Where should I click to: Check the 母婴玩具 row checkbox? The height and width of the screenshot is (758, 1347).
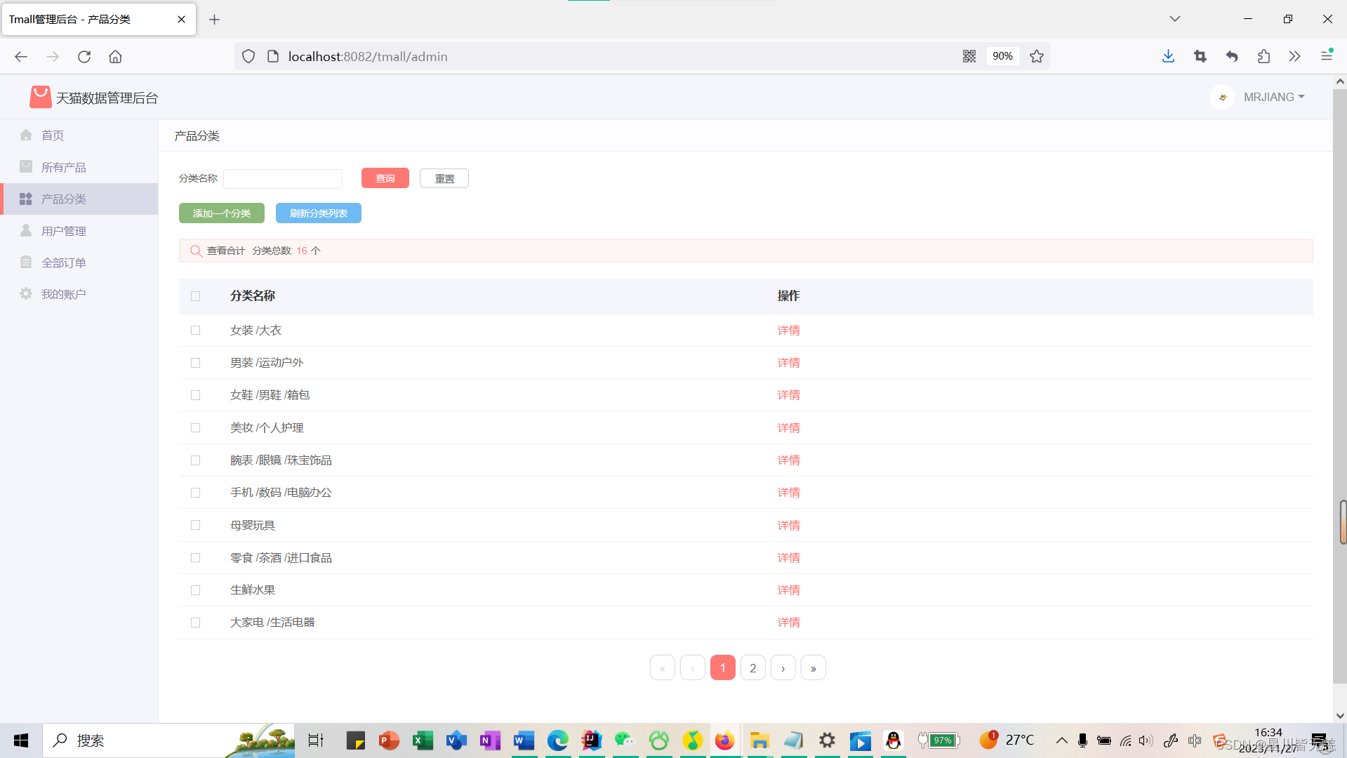(x=196, y=525)
